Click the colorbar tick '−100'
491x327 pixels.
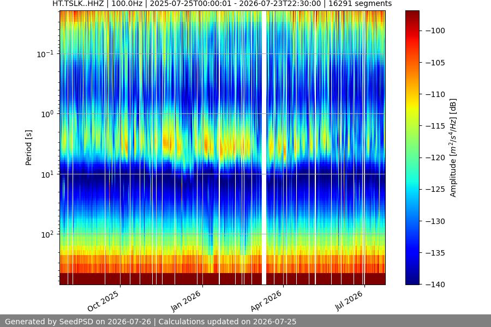click(435, 31)
